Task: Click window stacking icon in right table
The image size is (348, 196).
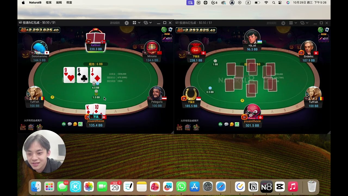Action: (302, 23)
